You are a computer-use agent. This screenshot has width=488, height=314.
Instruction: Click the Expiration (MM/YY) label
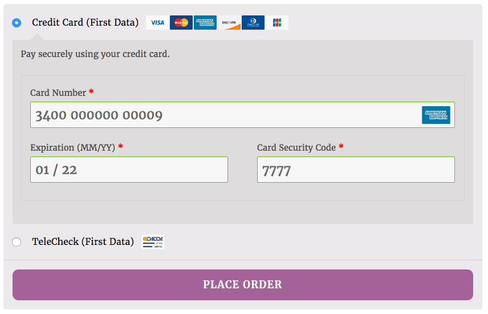(72, 147)
